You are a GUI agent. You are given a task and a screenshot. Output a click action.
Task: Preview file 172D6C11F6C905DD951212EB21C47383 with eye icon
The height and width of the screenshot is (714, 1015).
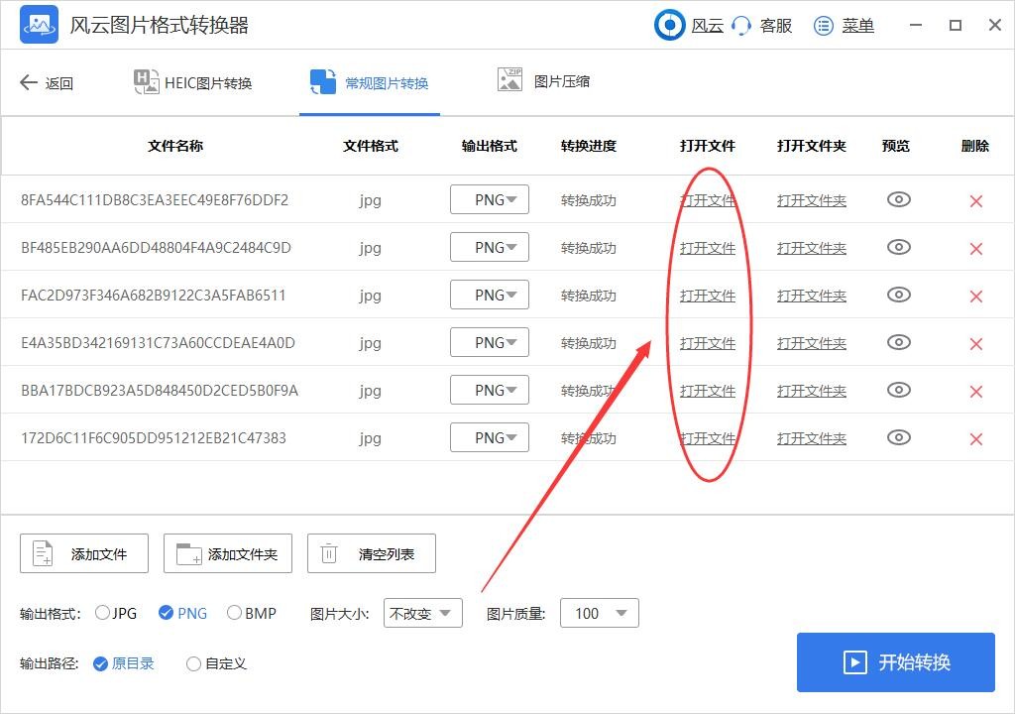898,437
